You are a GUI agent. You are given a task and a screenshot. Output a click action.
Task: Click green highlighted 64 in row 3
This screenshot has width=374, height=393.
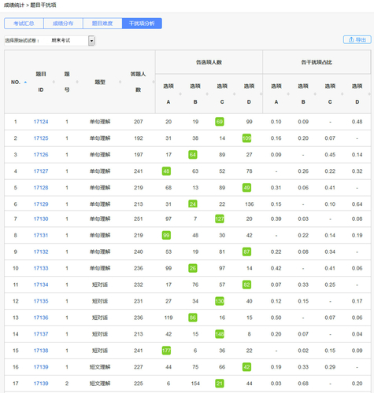click(x=193, y=155)
